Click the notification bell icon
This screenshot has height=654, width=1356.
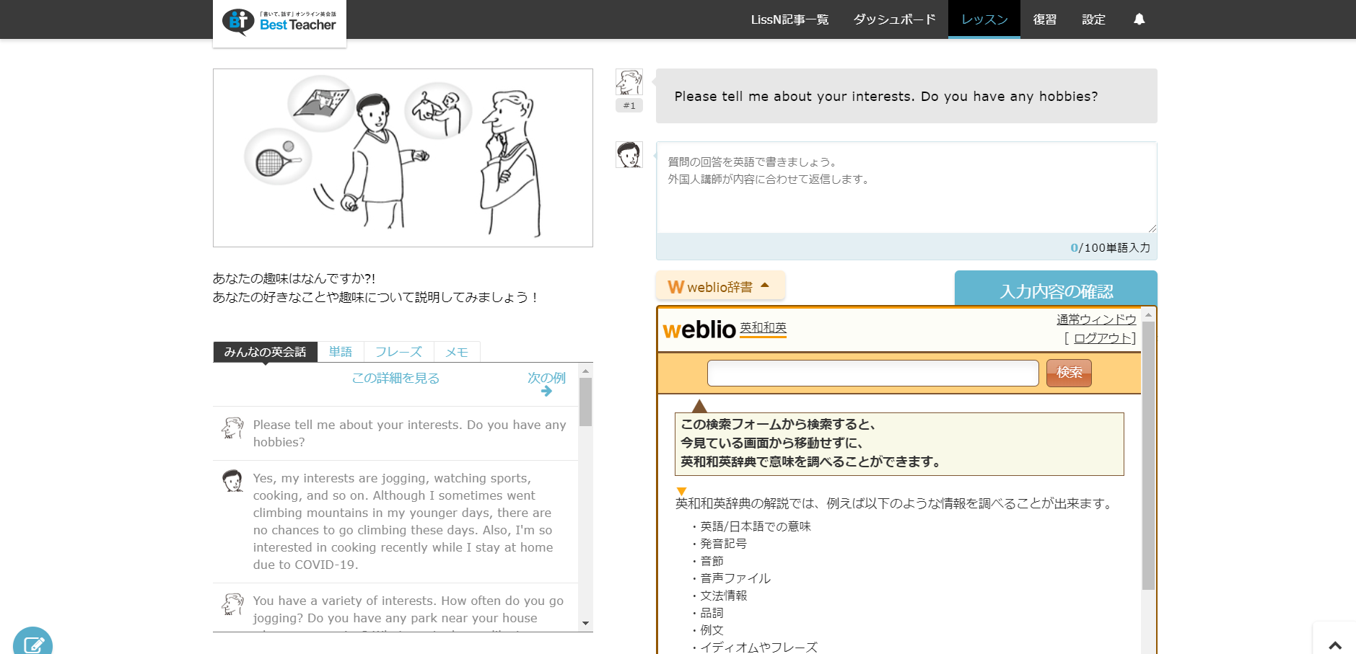click(1139, 19)
